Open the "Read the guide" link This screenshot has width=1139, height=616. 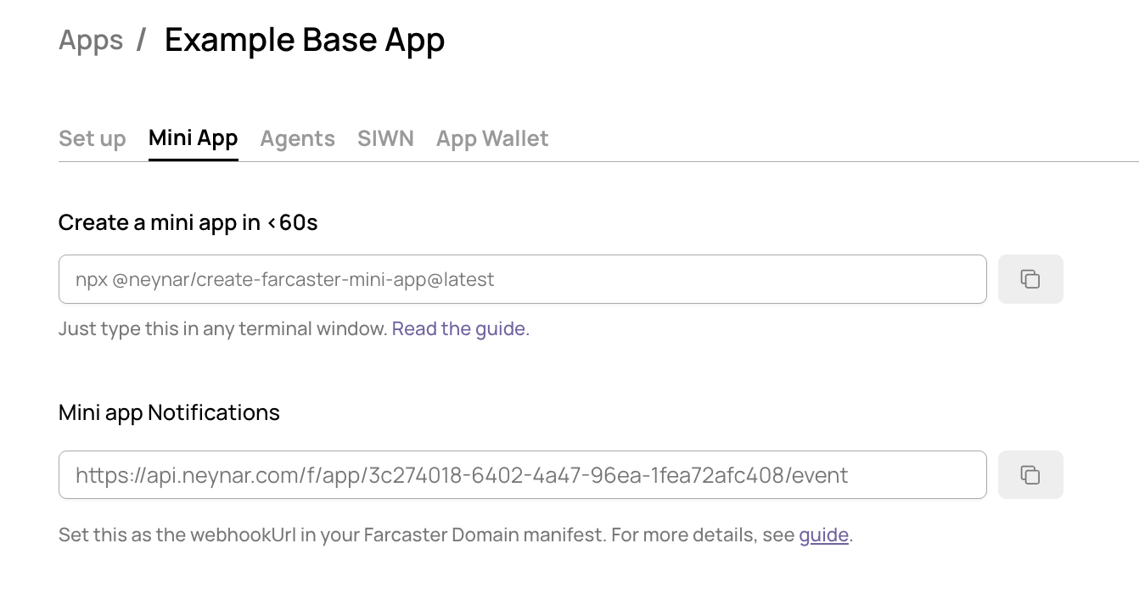(x=458, y=328)
